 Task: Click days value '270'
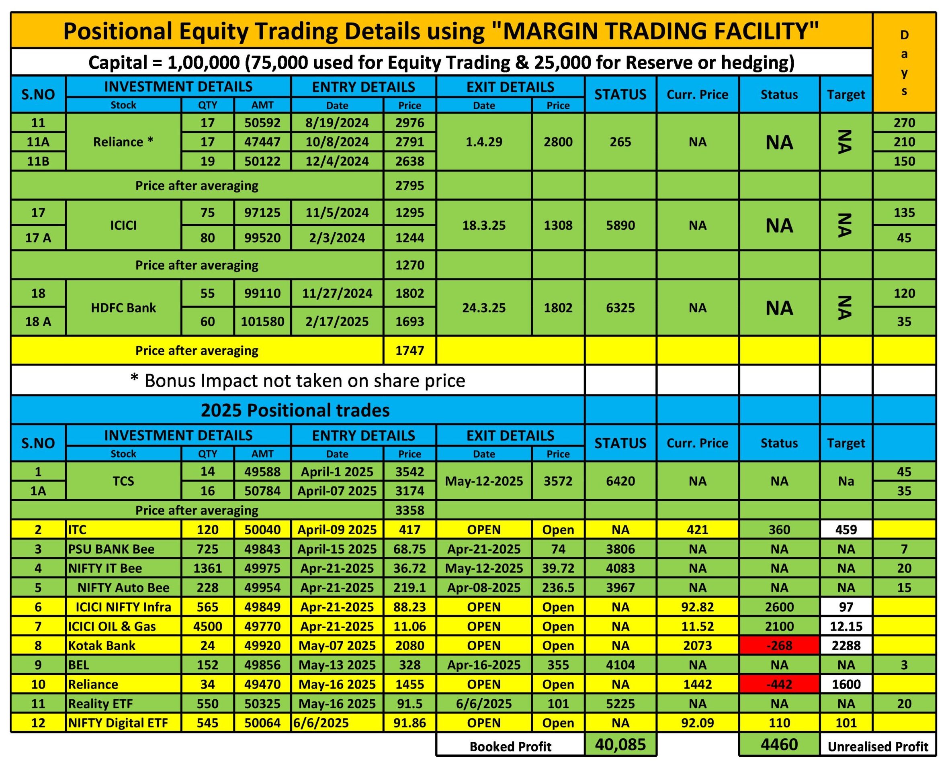(904, 123)
